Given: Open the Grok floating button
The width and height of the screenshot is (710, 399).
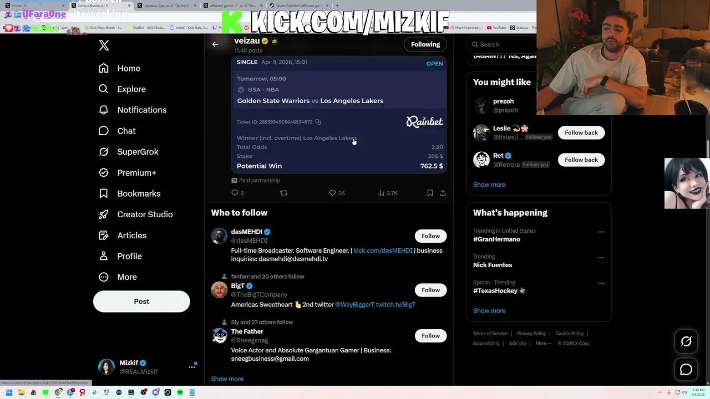Looking at the screenshot, I should pos(686,341).
